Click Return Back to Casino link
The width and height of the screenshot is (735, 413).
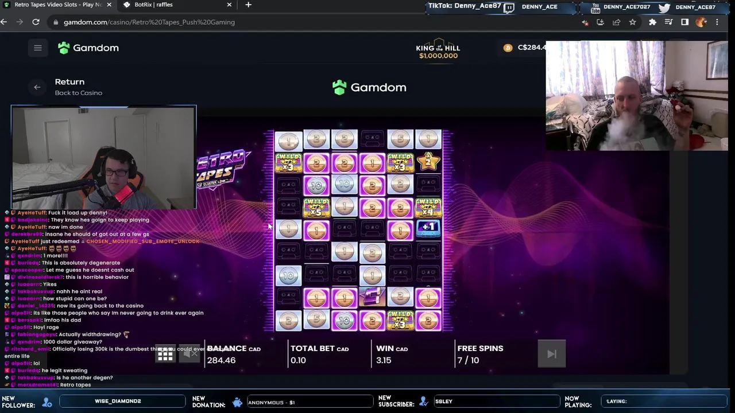click(x=78, y=87)
